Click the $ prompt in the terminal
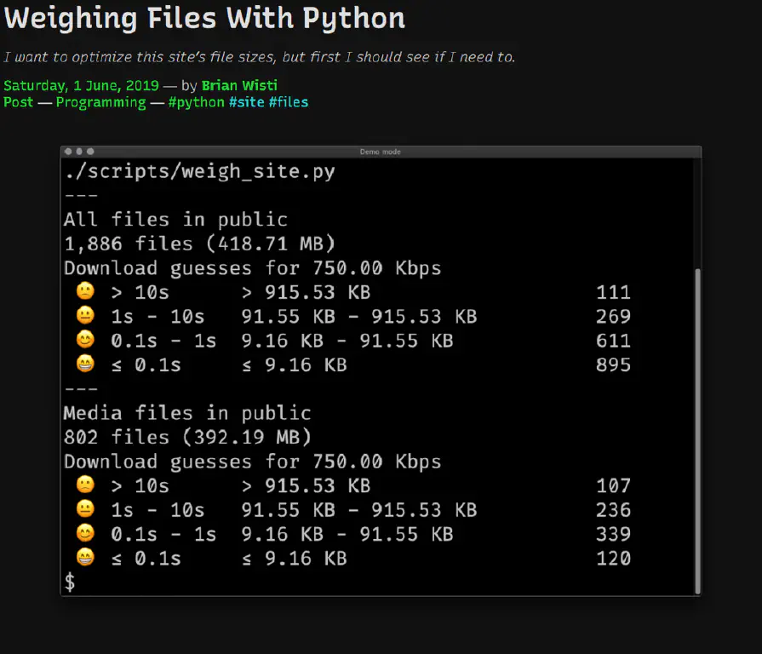The height and width of the screenshot is (654, 762). [x=70, y=582]
